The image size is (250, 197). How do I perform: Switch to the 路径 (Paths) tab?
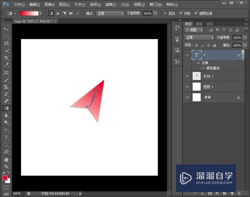210,24
